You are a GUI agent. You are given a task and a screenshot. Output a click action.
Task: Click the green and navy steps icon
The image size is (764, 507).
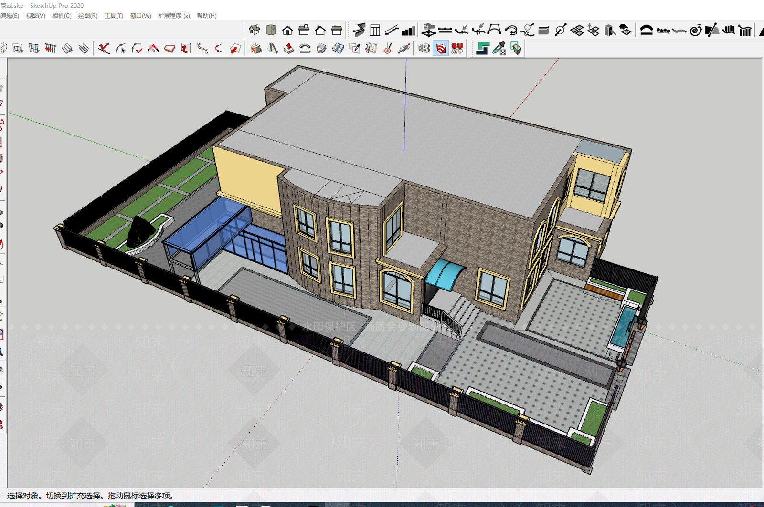(483, 48)
